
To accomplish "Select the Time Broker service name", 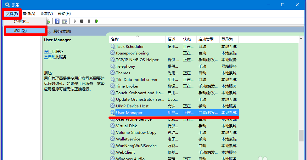I will [x=127, y=86].
